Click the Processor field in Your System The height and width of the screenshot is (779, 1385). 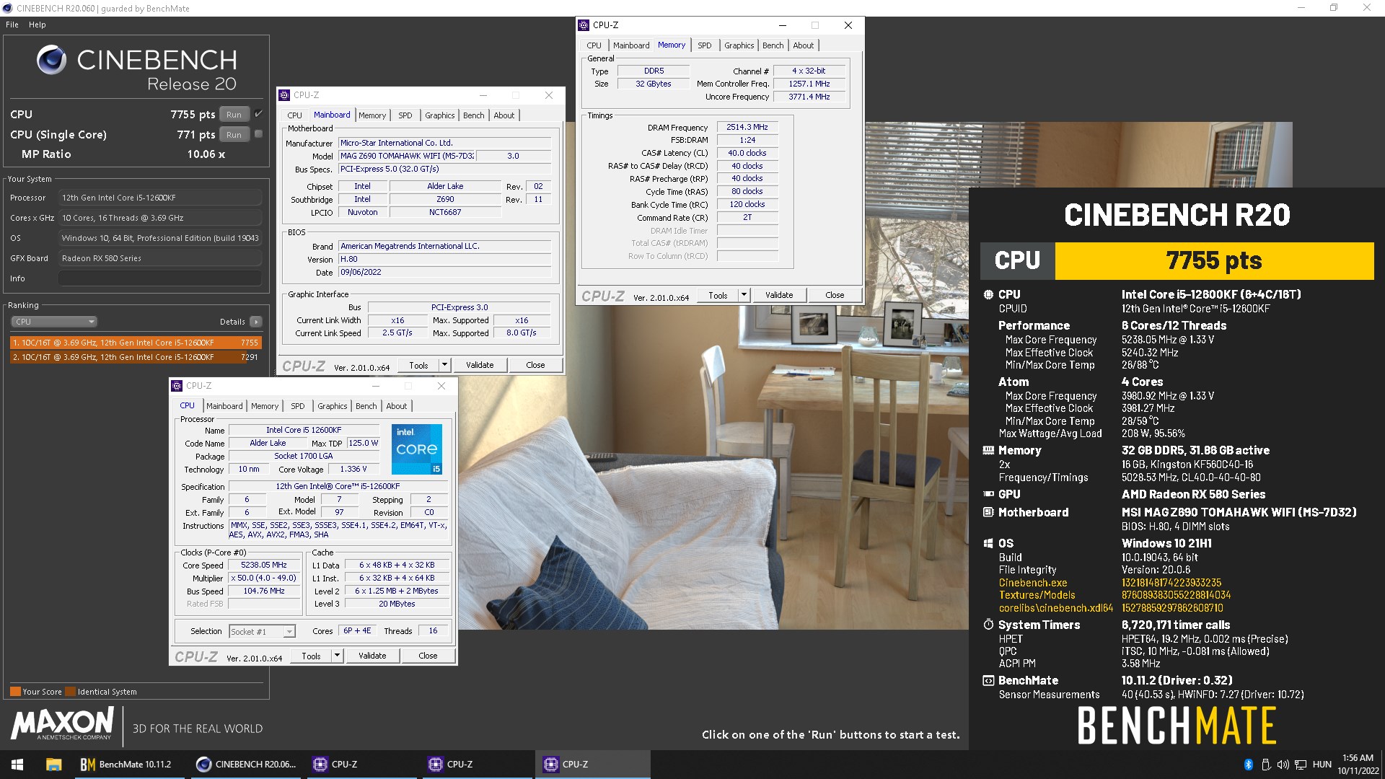click(x=160, y=198)
